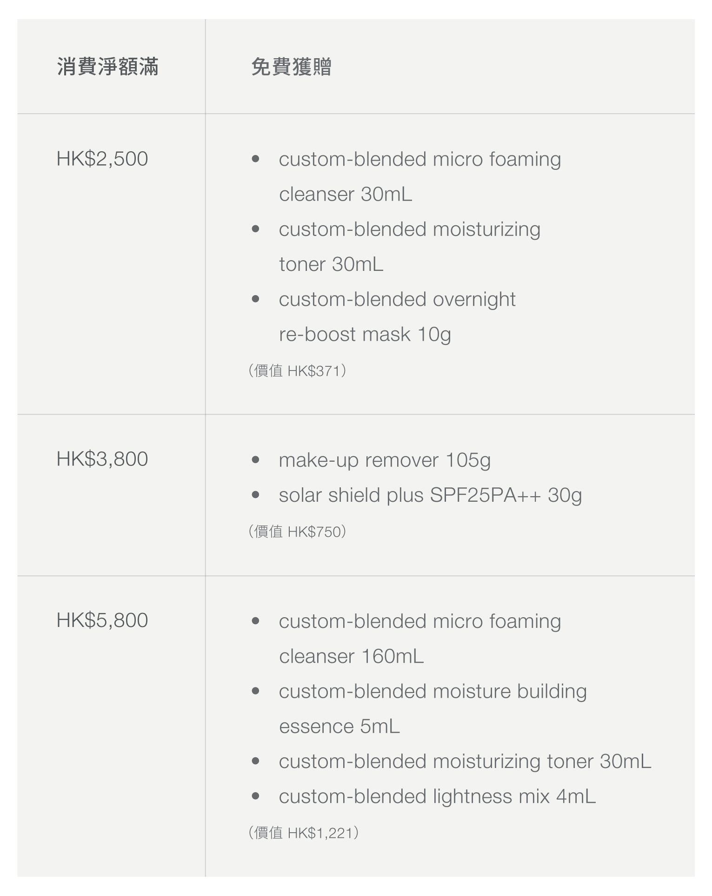Click moisturizing toner 30mL in HK$5,800 tier

coord(465,761)
